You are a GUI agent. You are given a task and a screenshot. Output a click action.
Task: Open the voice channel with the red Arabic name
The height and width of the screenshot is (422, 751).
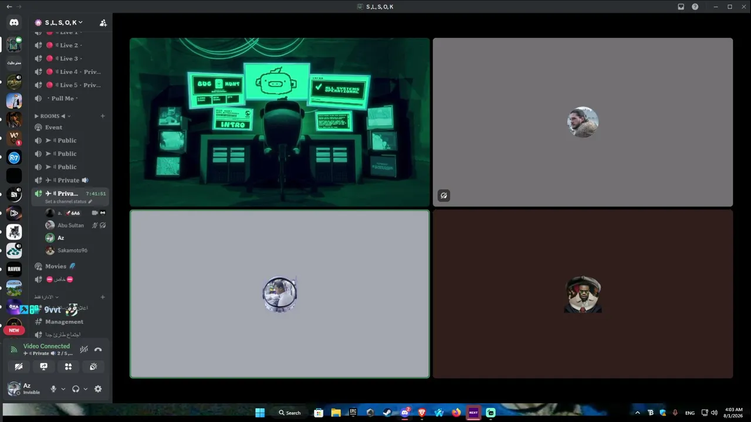pyautogui.click(x=70, y=280)
